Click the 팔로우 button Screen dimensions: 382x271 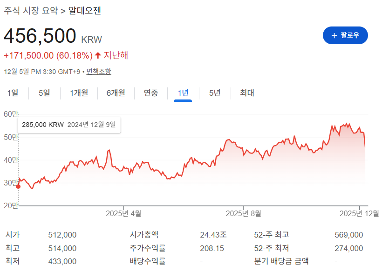tap(345, 35)
